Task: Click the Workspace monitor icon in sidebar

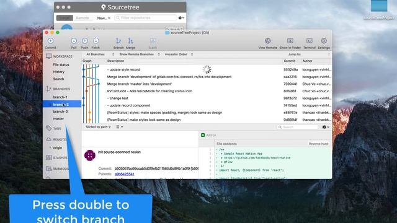Action: point(48,56)
